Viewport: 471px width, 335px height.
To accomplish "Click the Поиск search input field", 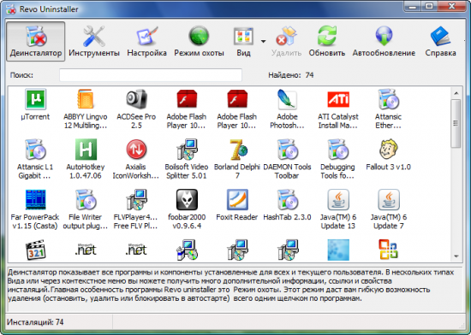I will (x=151, y=75).
